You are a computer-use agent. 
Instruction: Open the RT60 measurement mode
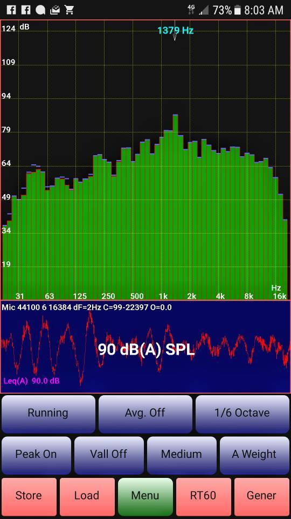pyautogui.click(x=204, y=496)
